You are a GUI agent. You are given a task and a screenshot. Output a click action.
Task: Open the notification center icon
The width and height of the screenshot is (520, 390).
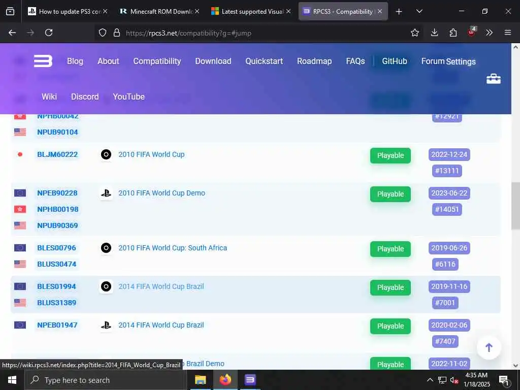(x=504, y=380)
